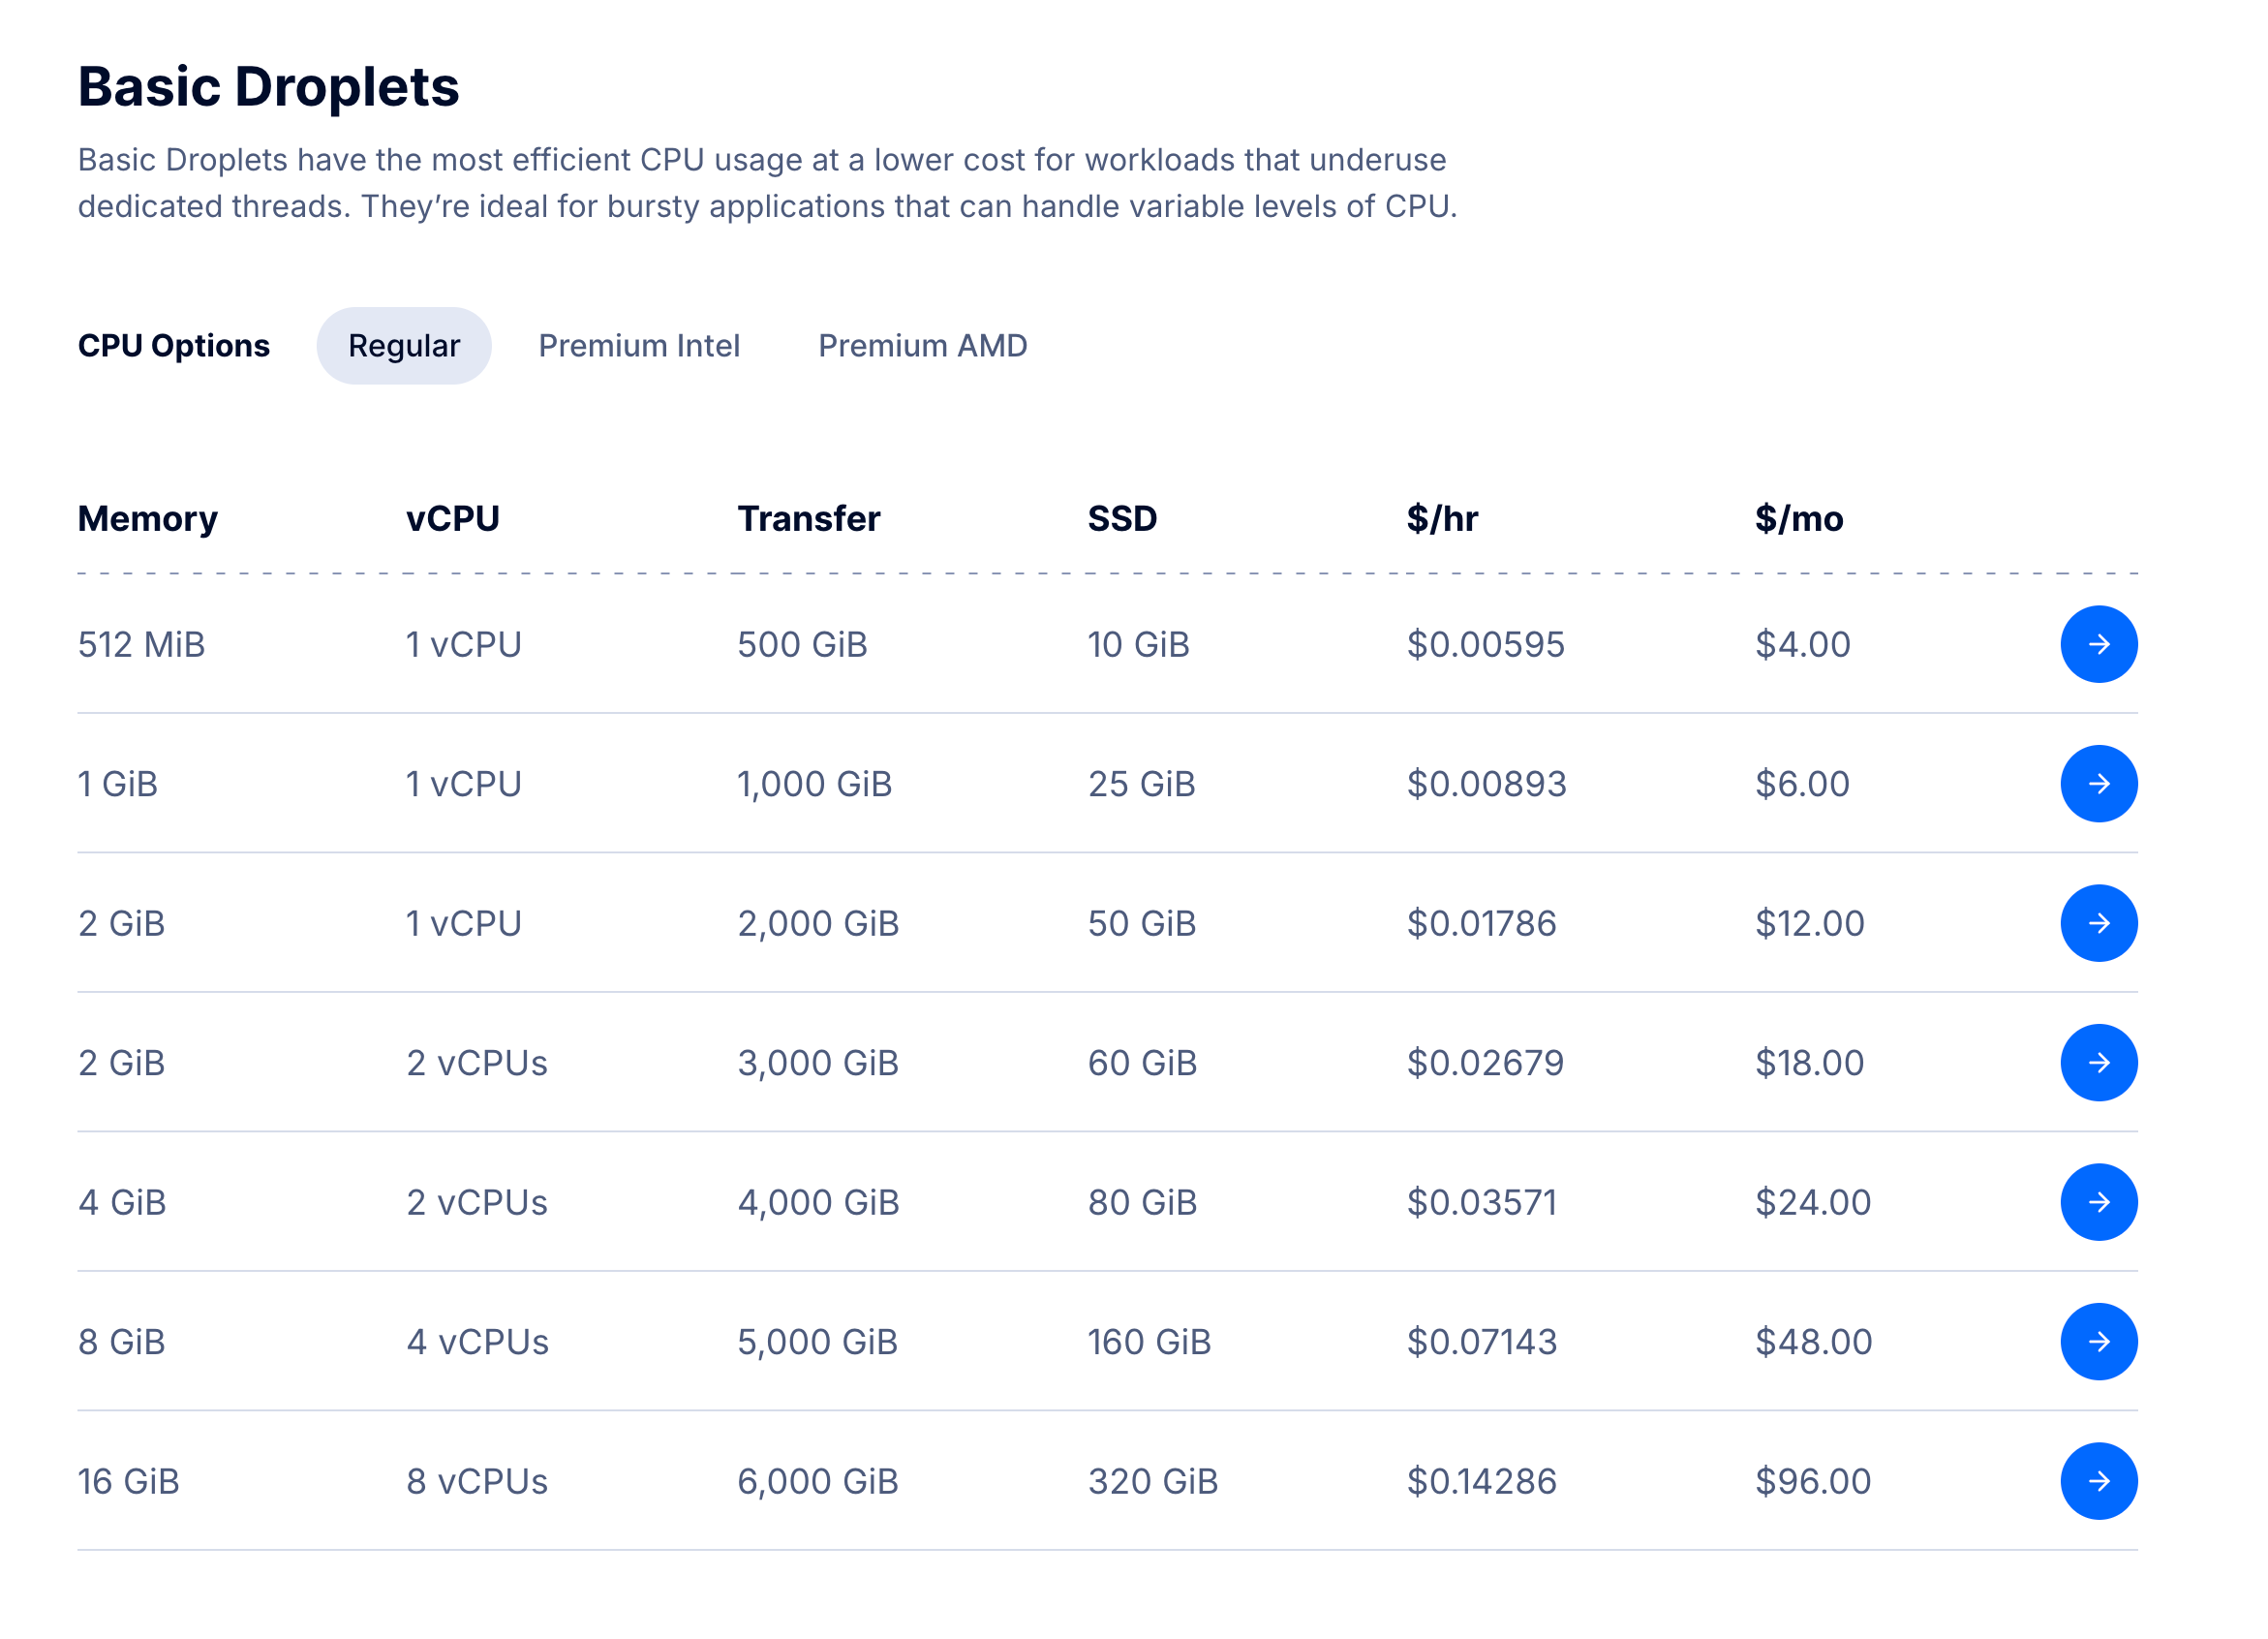Click the Memory column header
The image size is (2268, 1639).
[148, 519]
